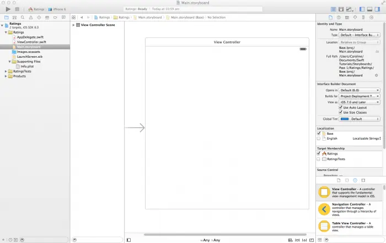Check RatingsTests target membership
386x243 pixels.
pyautogui.click(x=319, y=159)
